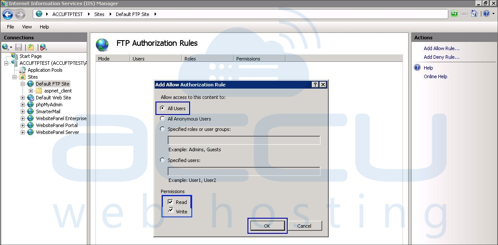Click OK to add the rule
The image size is (498, 245).
(267, 226)
